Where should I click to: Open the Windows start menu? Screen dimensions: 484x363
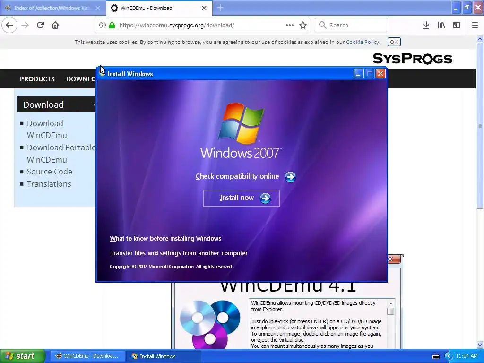coord(23,356)
